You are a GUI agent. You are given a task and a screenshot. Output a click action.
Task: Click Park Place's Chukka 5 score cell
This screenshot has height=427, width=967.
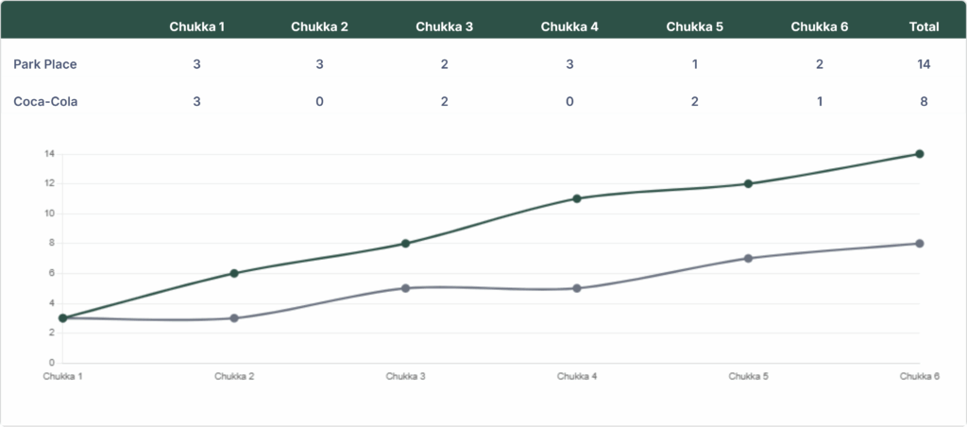[x=694, y=64]
